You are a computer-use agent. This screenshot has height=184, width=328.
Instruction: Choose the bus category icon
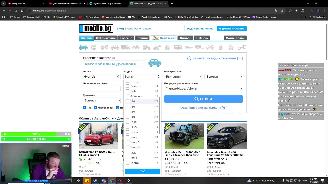pyautogui.click(x=115, y=47)
